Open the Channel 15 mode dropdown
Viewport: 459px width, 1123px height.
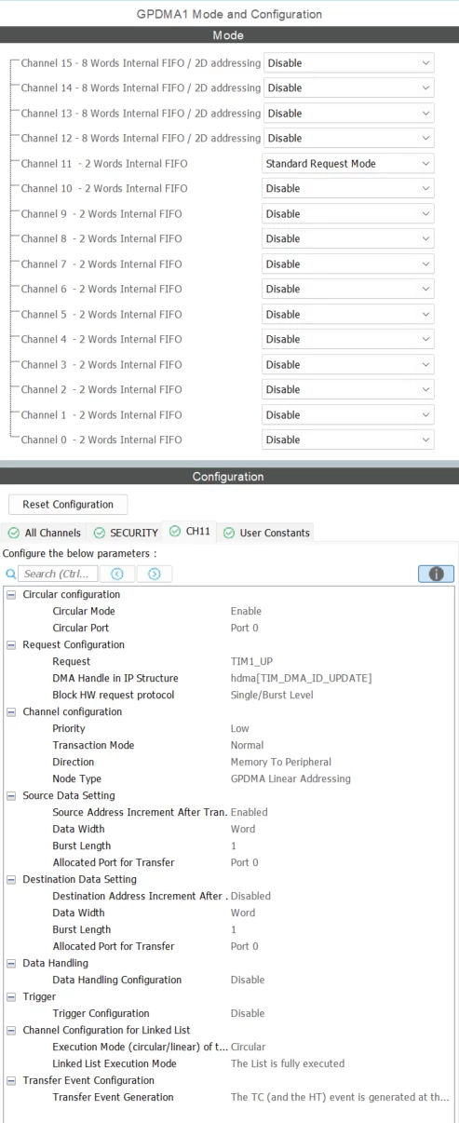click(348, 64)
